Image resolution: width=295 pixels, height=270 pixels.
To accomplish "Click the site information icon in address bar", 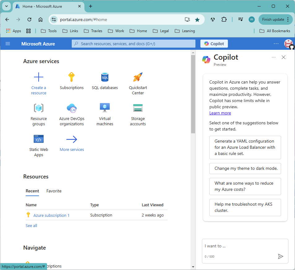I will pyautogui.click(x=53, y=19).
